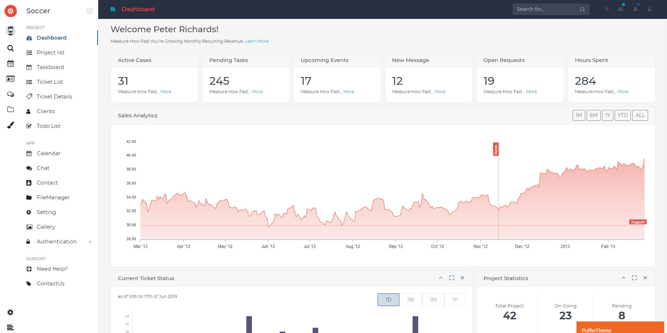Click More link in Active Cases card
The height and width of the screenshot is (333, 667).
166,92
